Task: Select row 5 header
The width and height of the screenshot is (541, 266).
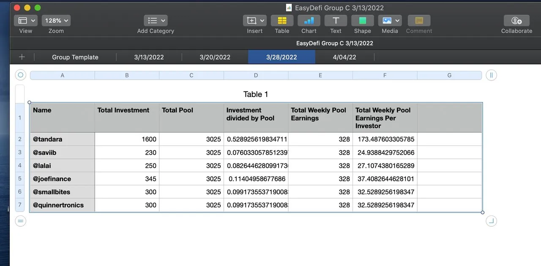Action: point(20,178)
